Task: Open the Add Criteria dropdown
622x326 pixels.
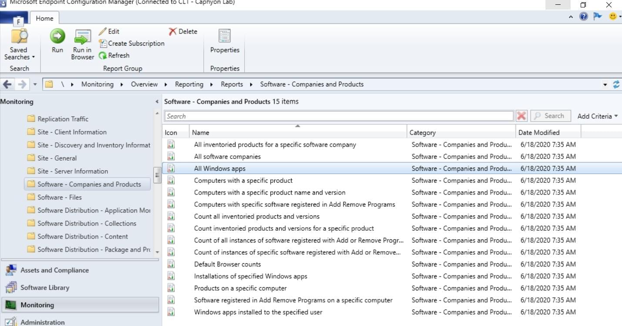Action: pos(597,116)
